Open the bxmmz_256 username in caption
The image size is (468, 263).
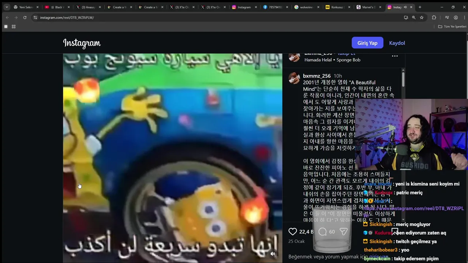click(x=317, y=76)
